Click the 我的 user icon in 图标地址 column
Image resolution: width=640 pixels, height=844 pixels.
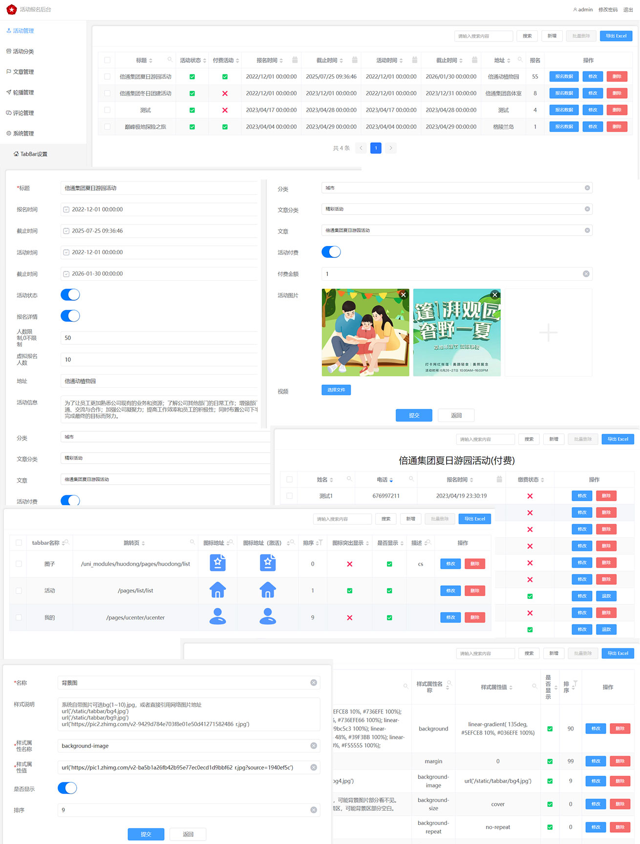217,617
